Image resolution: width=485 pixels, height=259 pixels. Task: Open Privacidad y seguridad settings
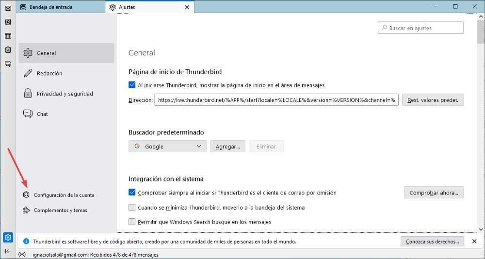pyautogui.click(x=66, y=94)
